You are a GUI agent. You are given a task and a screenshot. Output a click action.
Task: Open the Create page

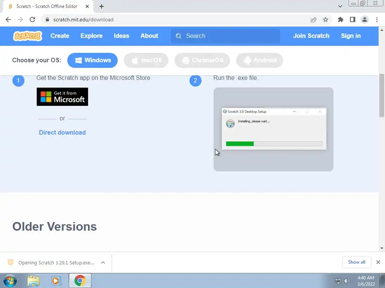point(60,36)
